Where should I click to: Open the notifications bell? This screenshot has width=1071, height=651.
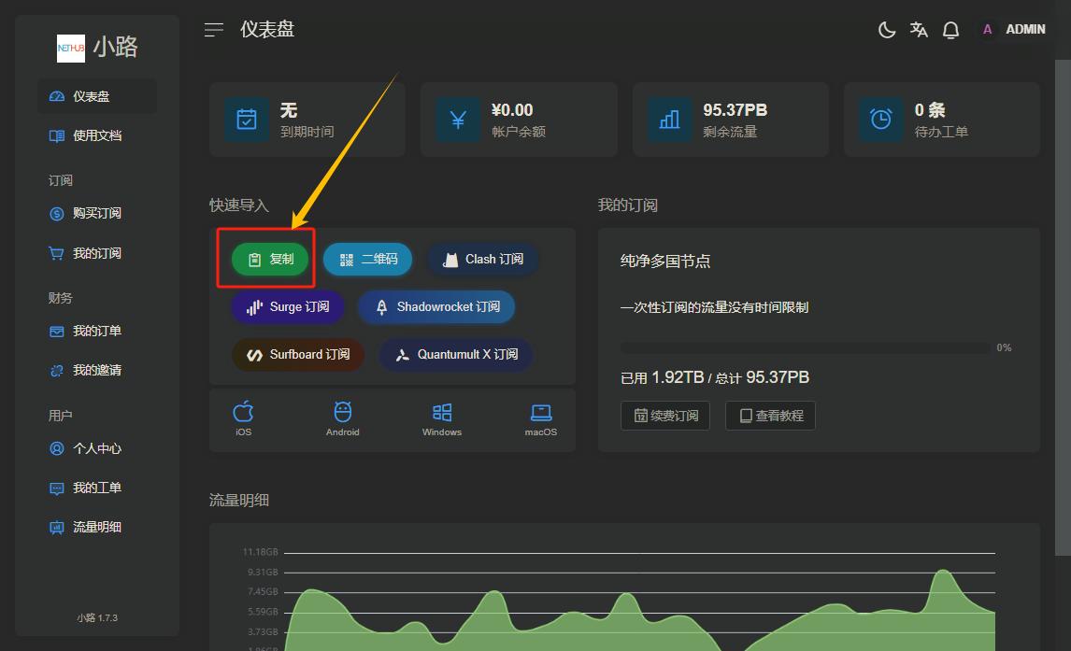tap(950, 30)
